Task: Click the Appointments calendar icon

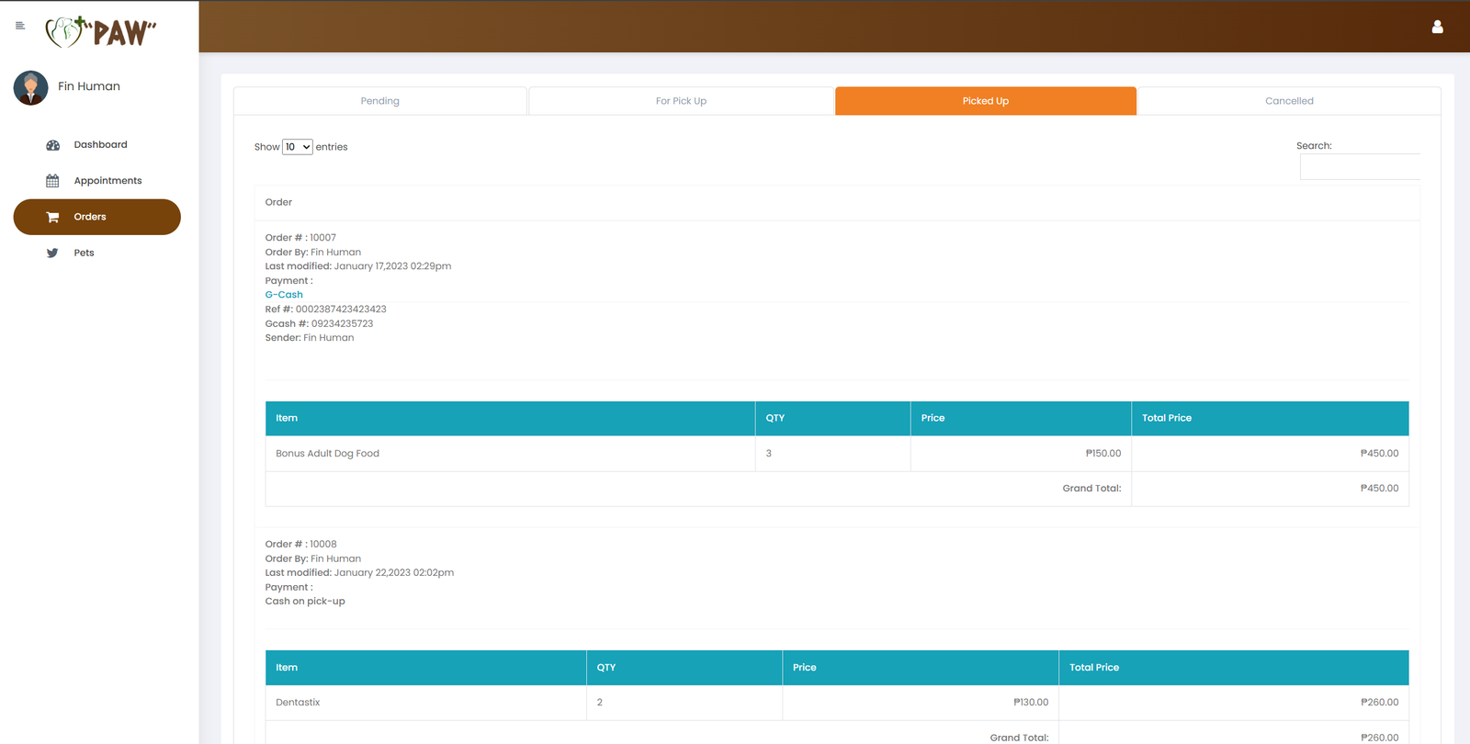Action: pyautogui.click(x=52, y=181)
